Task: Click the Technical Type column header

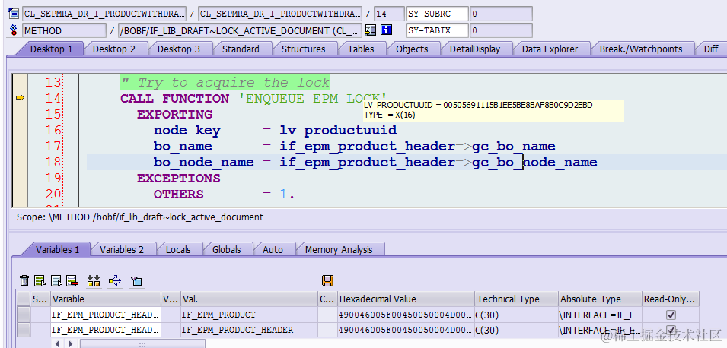Action: (516, 299)
